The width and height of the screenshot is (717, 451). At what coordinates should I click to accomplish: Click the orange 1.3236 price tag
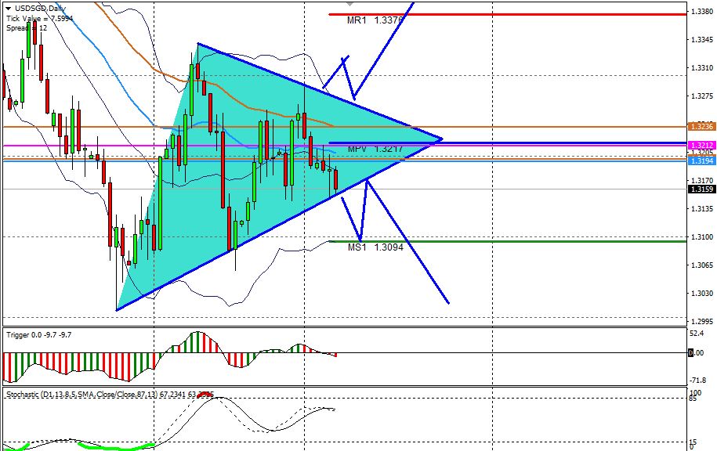click(x=701, y=127)
